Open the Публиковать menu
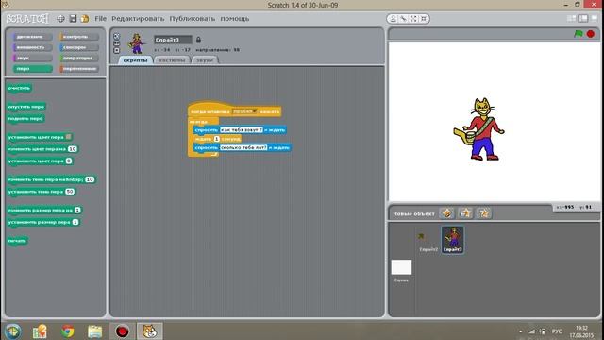The width and height of the screenshot is (604, 340). point(193,19)
